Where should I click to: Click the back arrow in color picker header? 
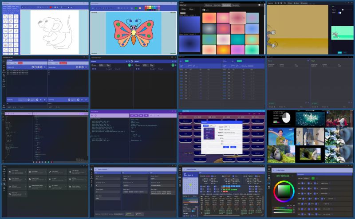[x=273, y=170]
